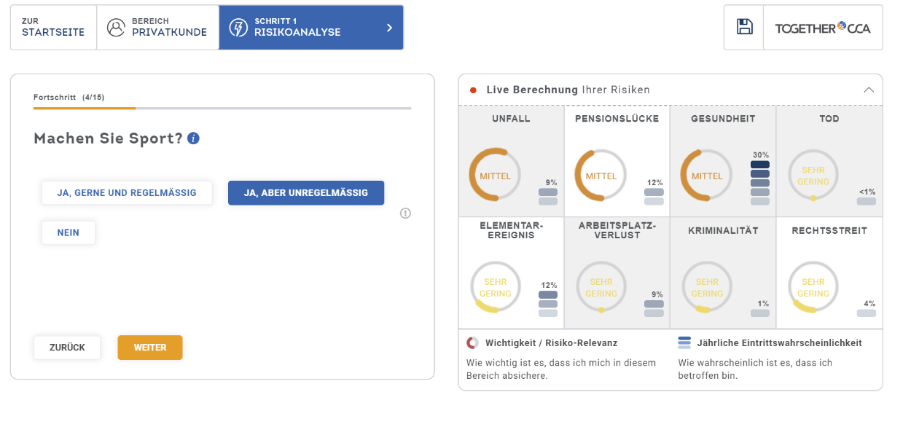Select the 'Nein' answer

pos(69,233)
